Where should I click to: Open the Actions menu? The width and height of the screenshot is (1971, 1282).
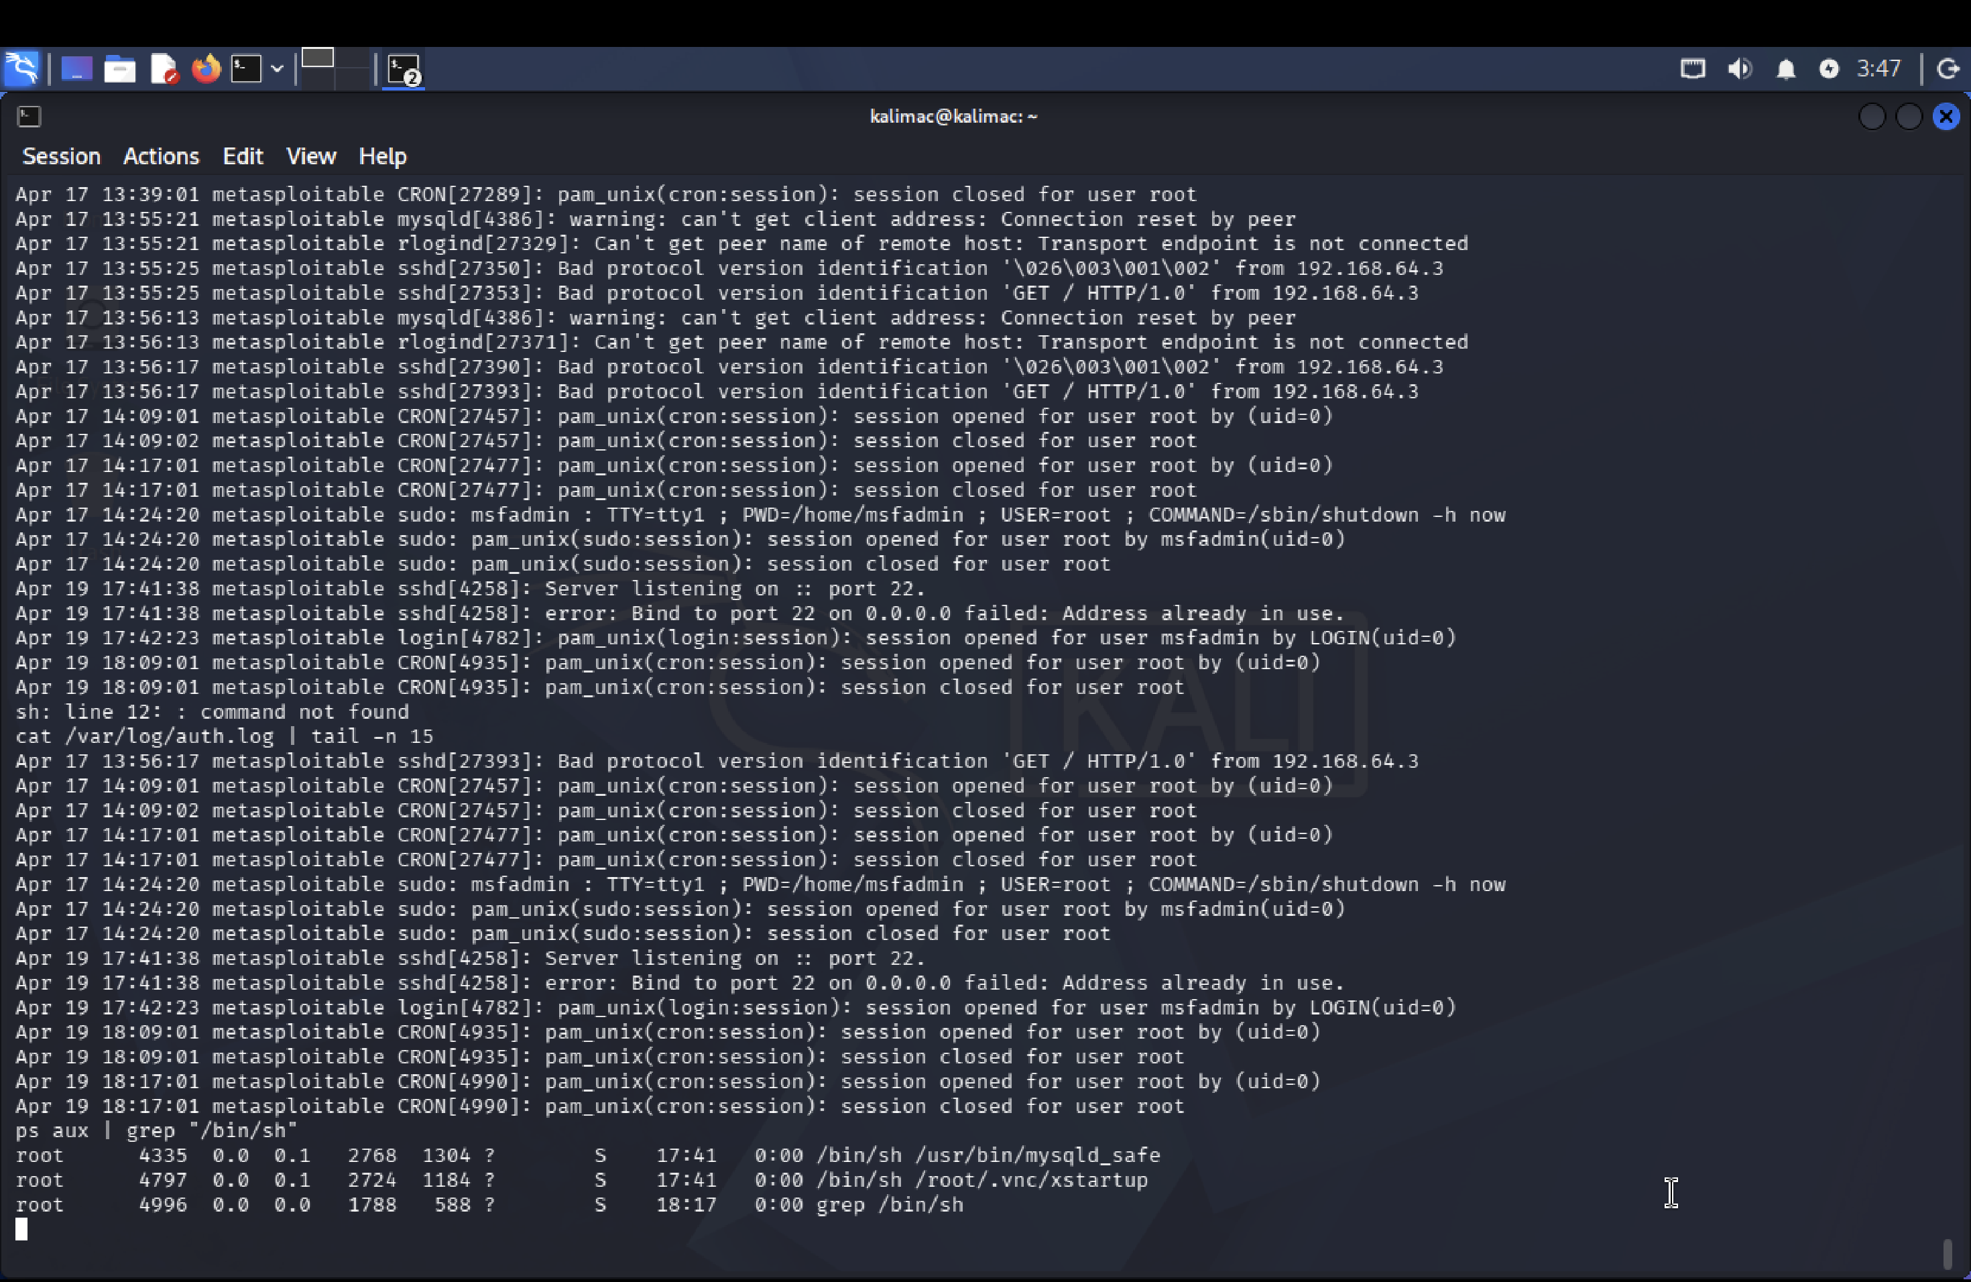[x=161, y=156]
